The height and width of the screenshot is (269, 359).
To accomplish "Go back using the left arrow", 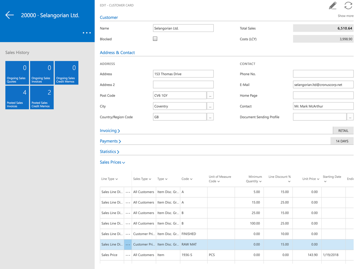I will coord(10,15).
